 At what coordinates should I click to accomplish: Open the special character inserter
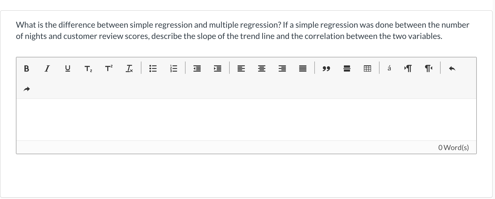click(389, 68)
